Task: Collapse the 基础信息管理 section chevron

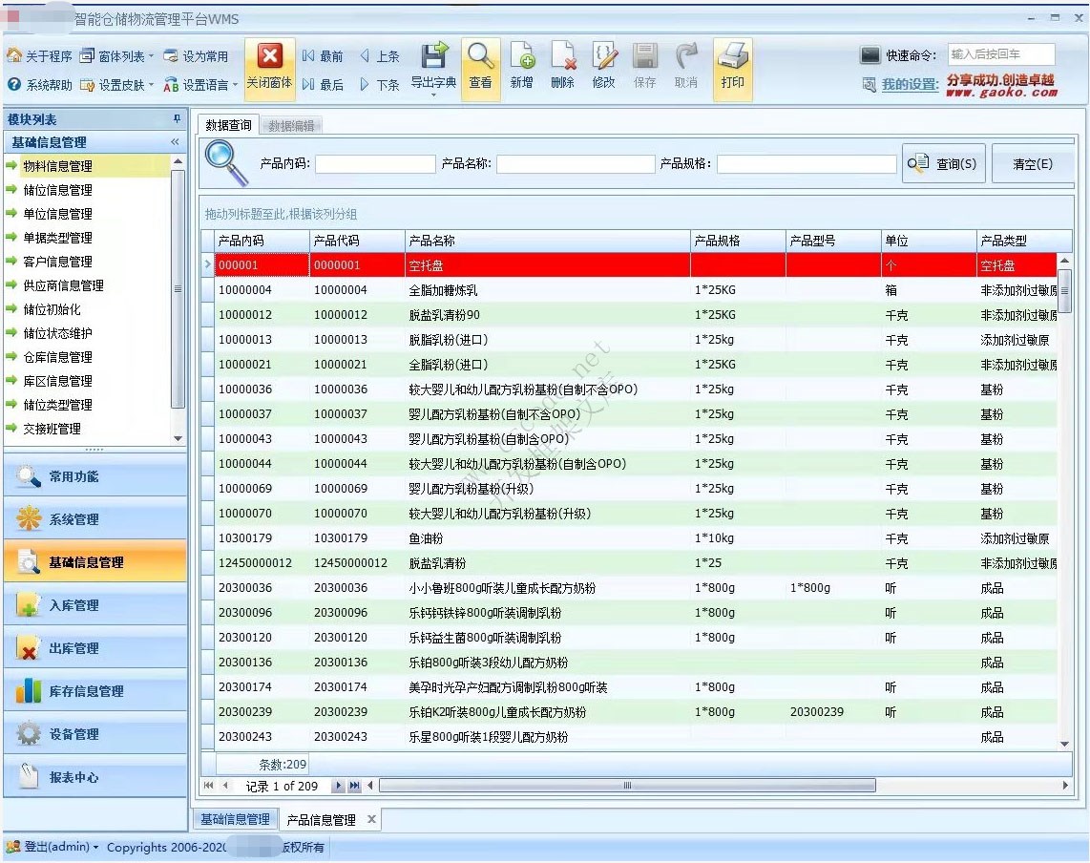Action: pyautogui.click(x=176, y=142)
